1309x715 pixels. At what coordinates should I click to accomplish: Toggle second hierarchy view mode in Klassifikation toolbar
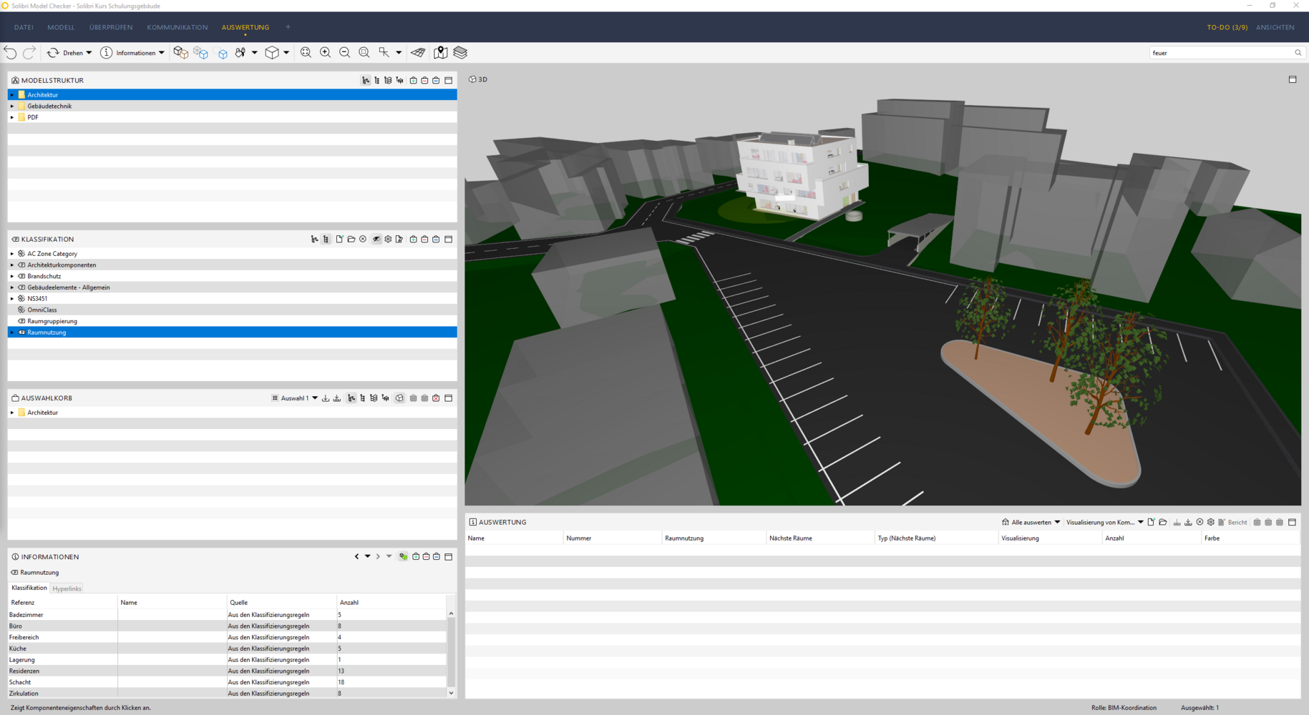coord(326,240)
